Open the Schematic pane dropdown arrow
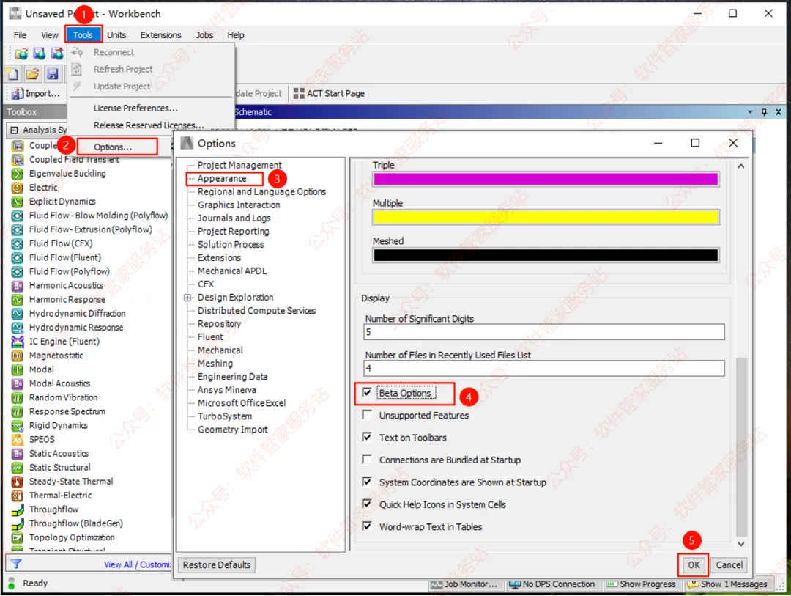 pyautogui.click(x=750, y=111)
